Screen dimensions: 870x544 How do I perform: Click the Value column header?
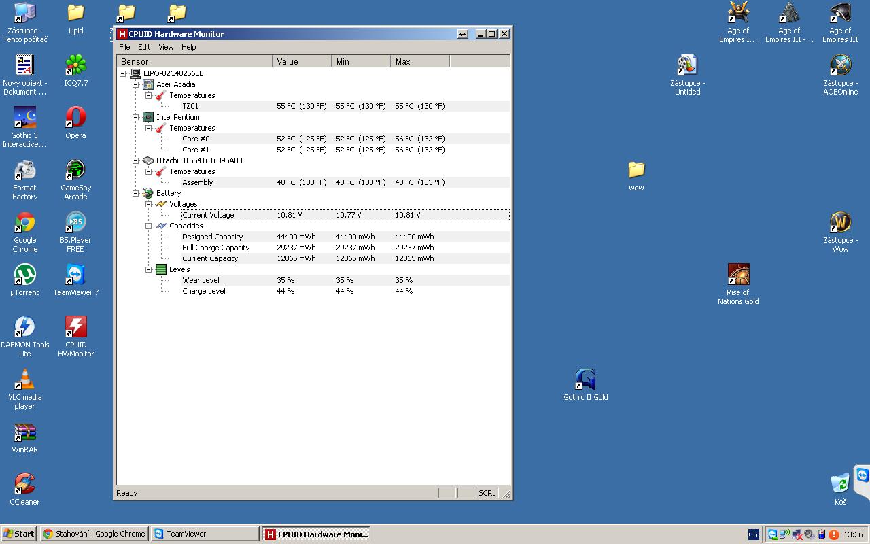[x=302, y=61]
